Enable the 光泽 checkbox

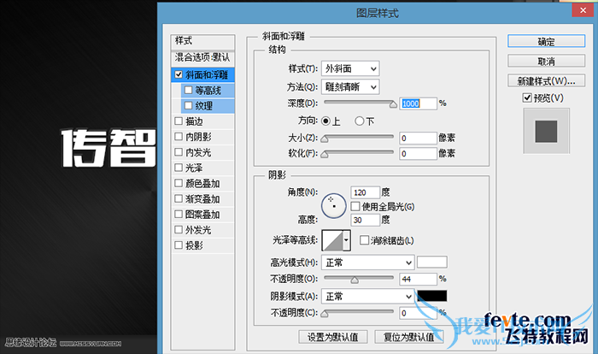tap(179, 168)
